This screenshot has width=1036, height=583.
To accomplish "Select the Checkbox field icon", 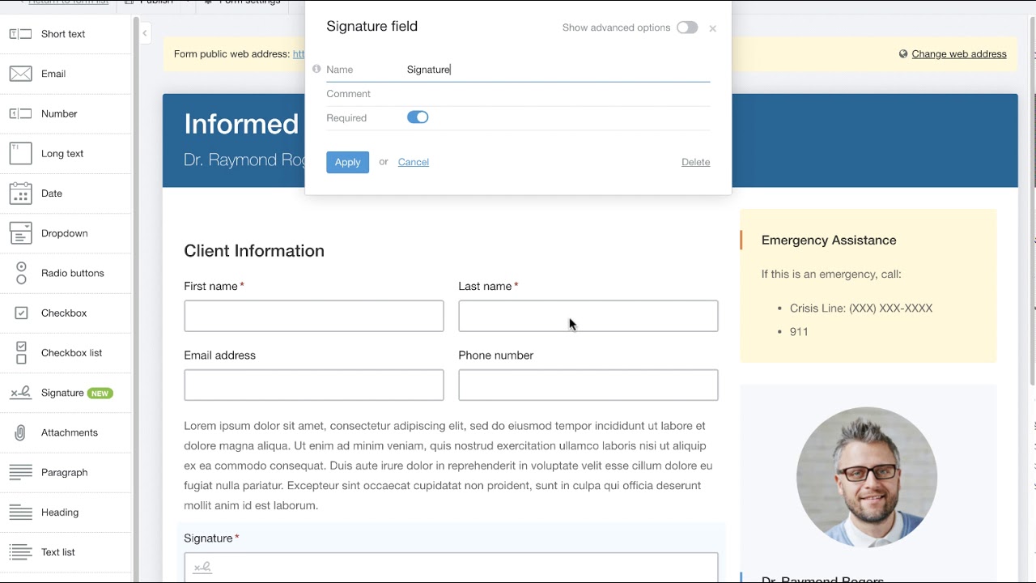I will 21,313.
